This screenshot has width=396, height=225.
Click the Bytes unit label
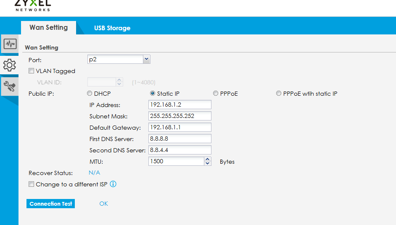pyautogui.click(x=227, y=162)
